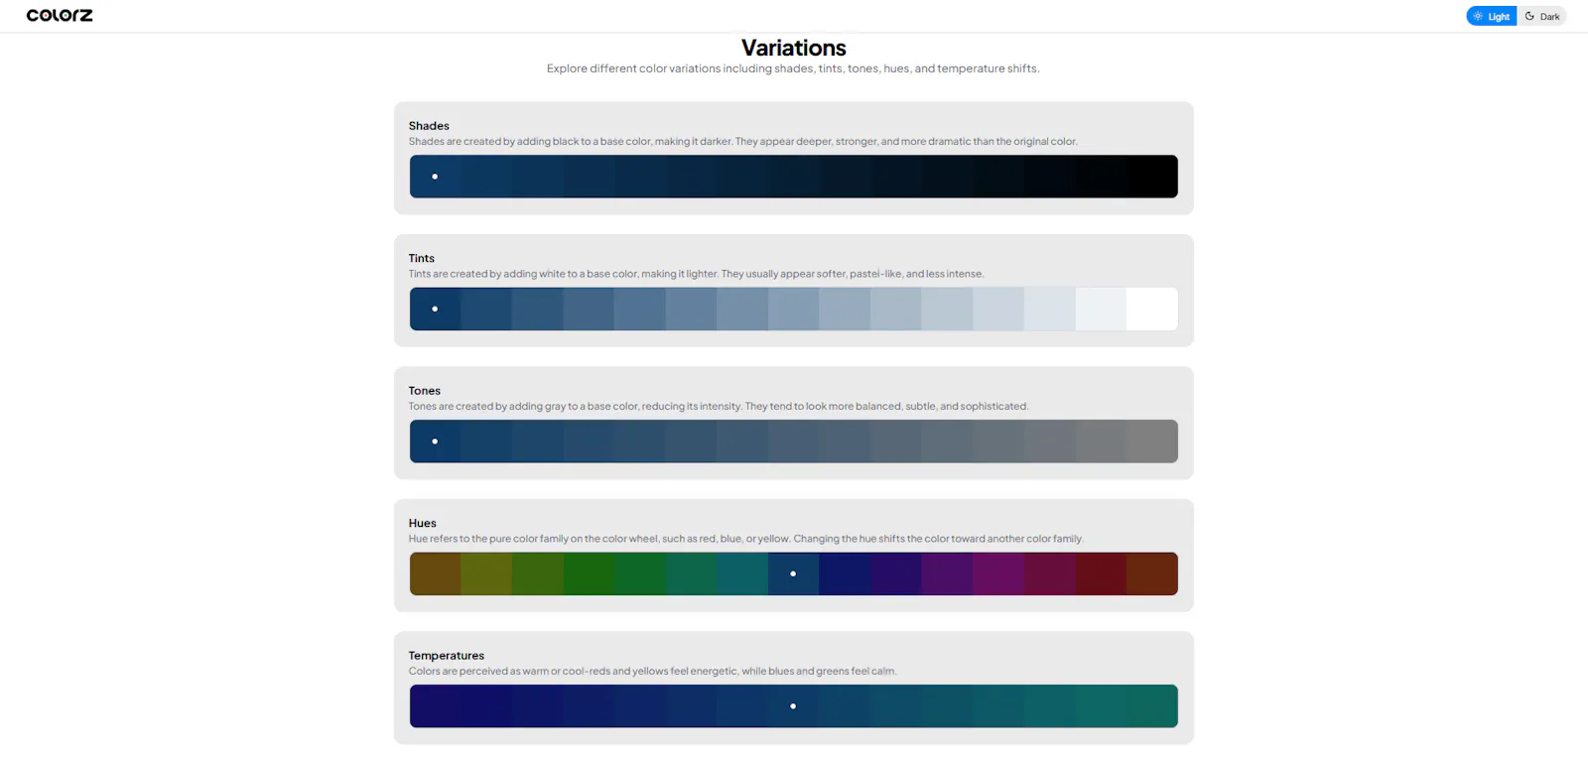Viewport: 1588px width, 757px height.
Task: Click the "Tones" section title
Action: tap(425, 391)
